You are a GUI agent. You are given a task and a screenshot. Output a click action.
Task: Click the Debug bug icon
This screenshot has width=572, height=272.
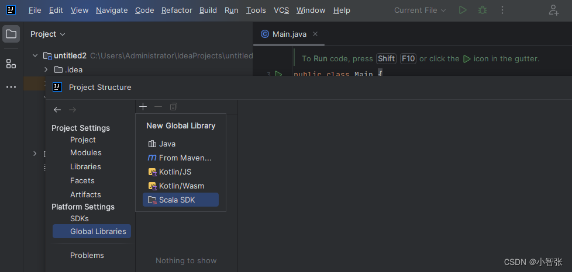point(483,10)
